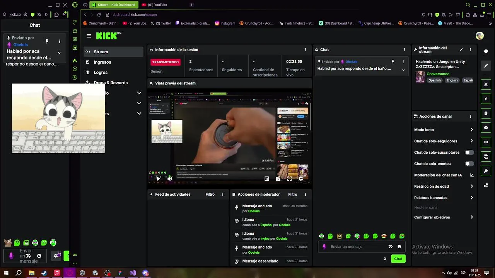Viewport: 495px width, 278px height.
Task: Open three-dot menu of Información de la sesión
Action: [306, 50]
